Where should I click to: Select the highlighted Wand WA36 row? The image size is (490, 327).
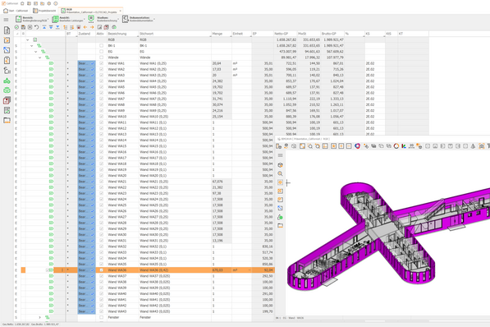click(x=148, y=270)
